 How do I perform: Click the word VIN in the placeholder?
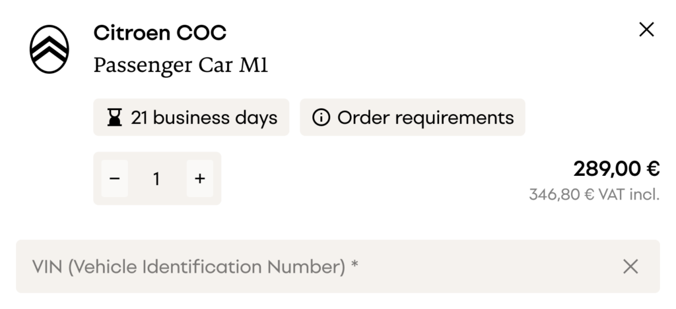tap(47, 266)
